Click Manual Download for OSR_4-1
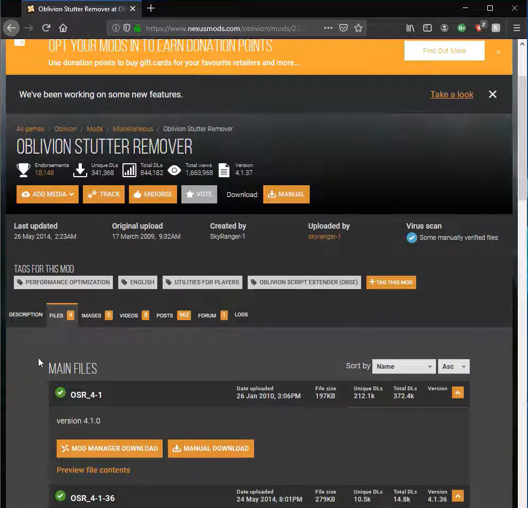This screenshot has height=508, width=528. pos(211,449)
